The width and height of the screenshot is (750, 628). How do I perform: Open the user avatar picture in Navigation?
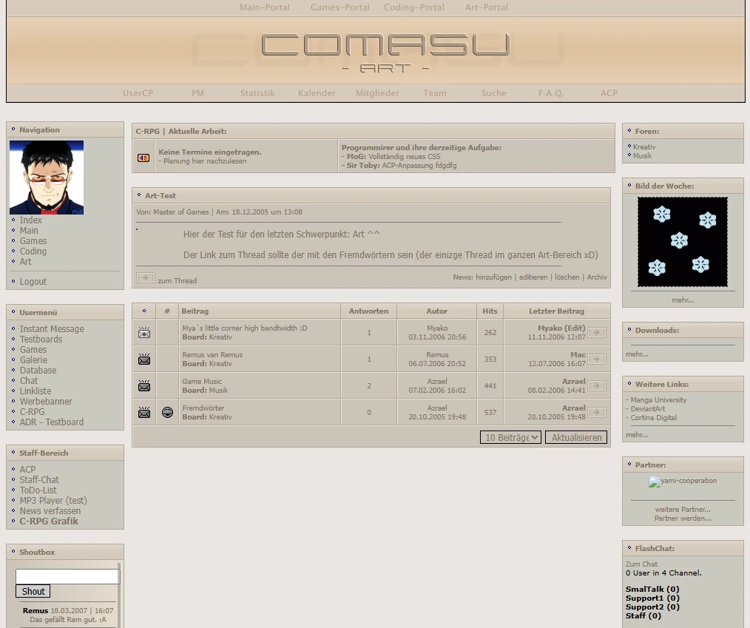point(47,178)
